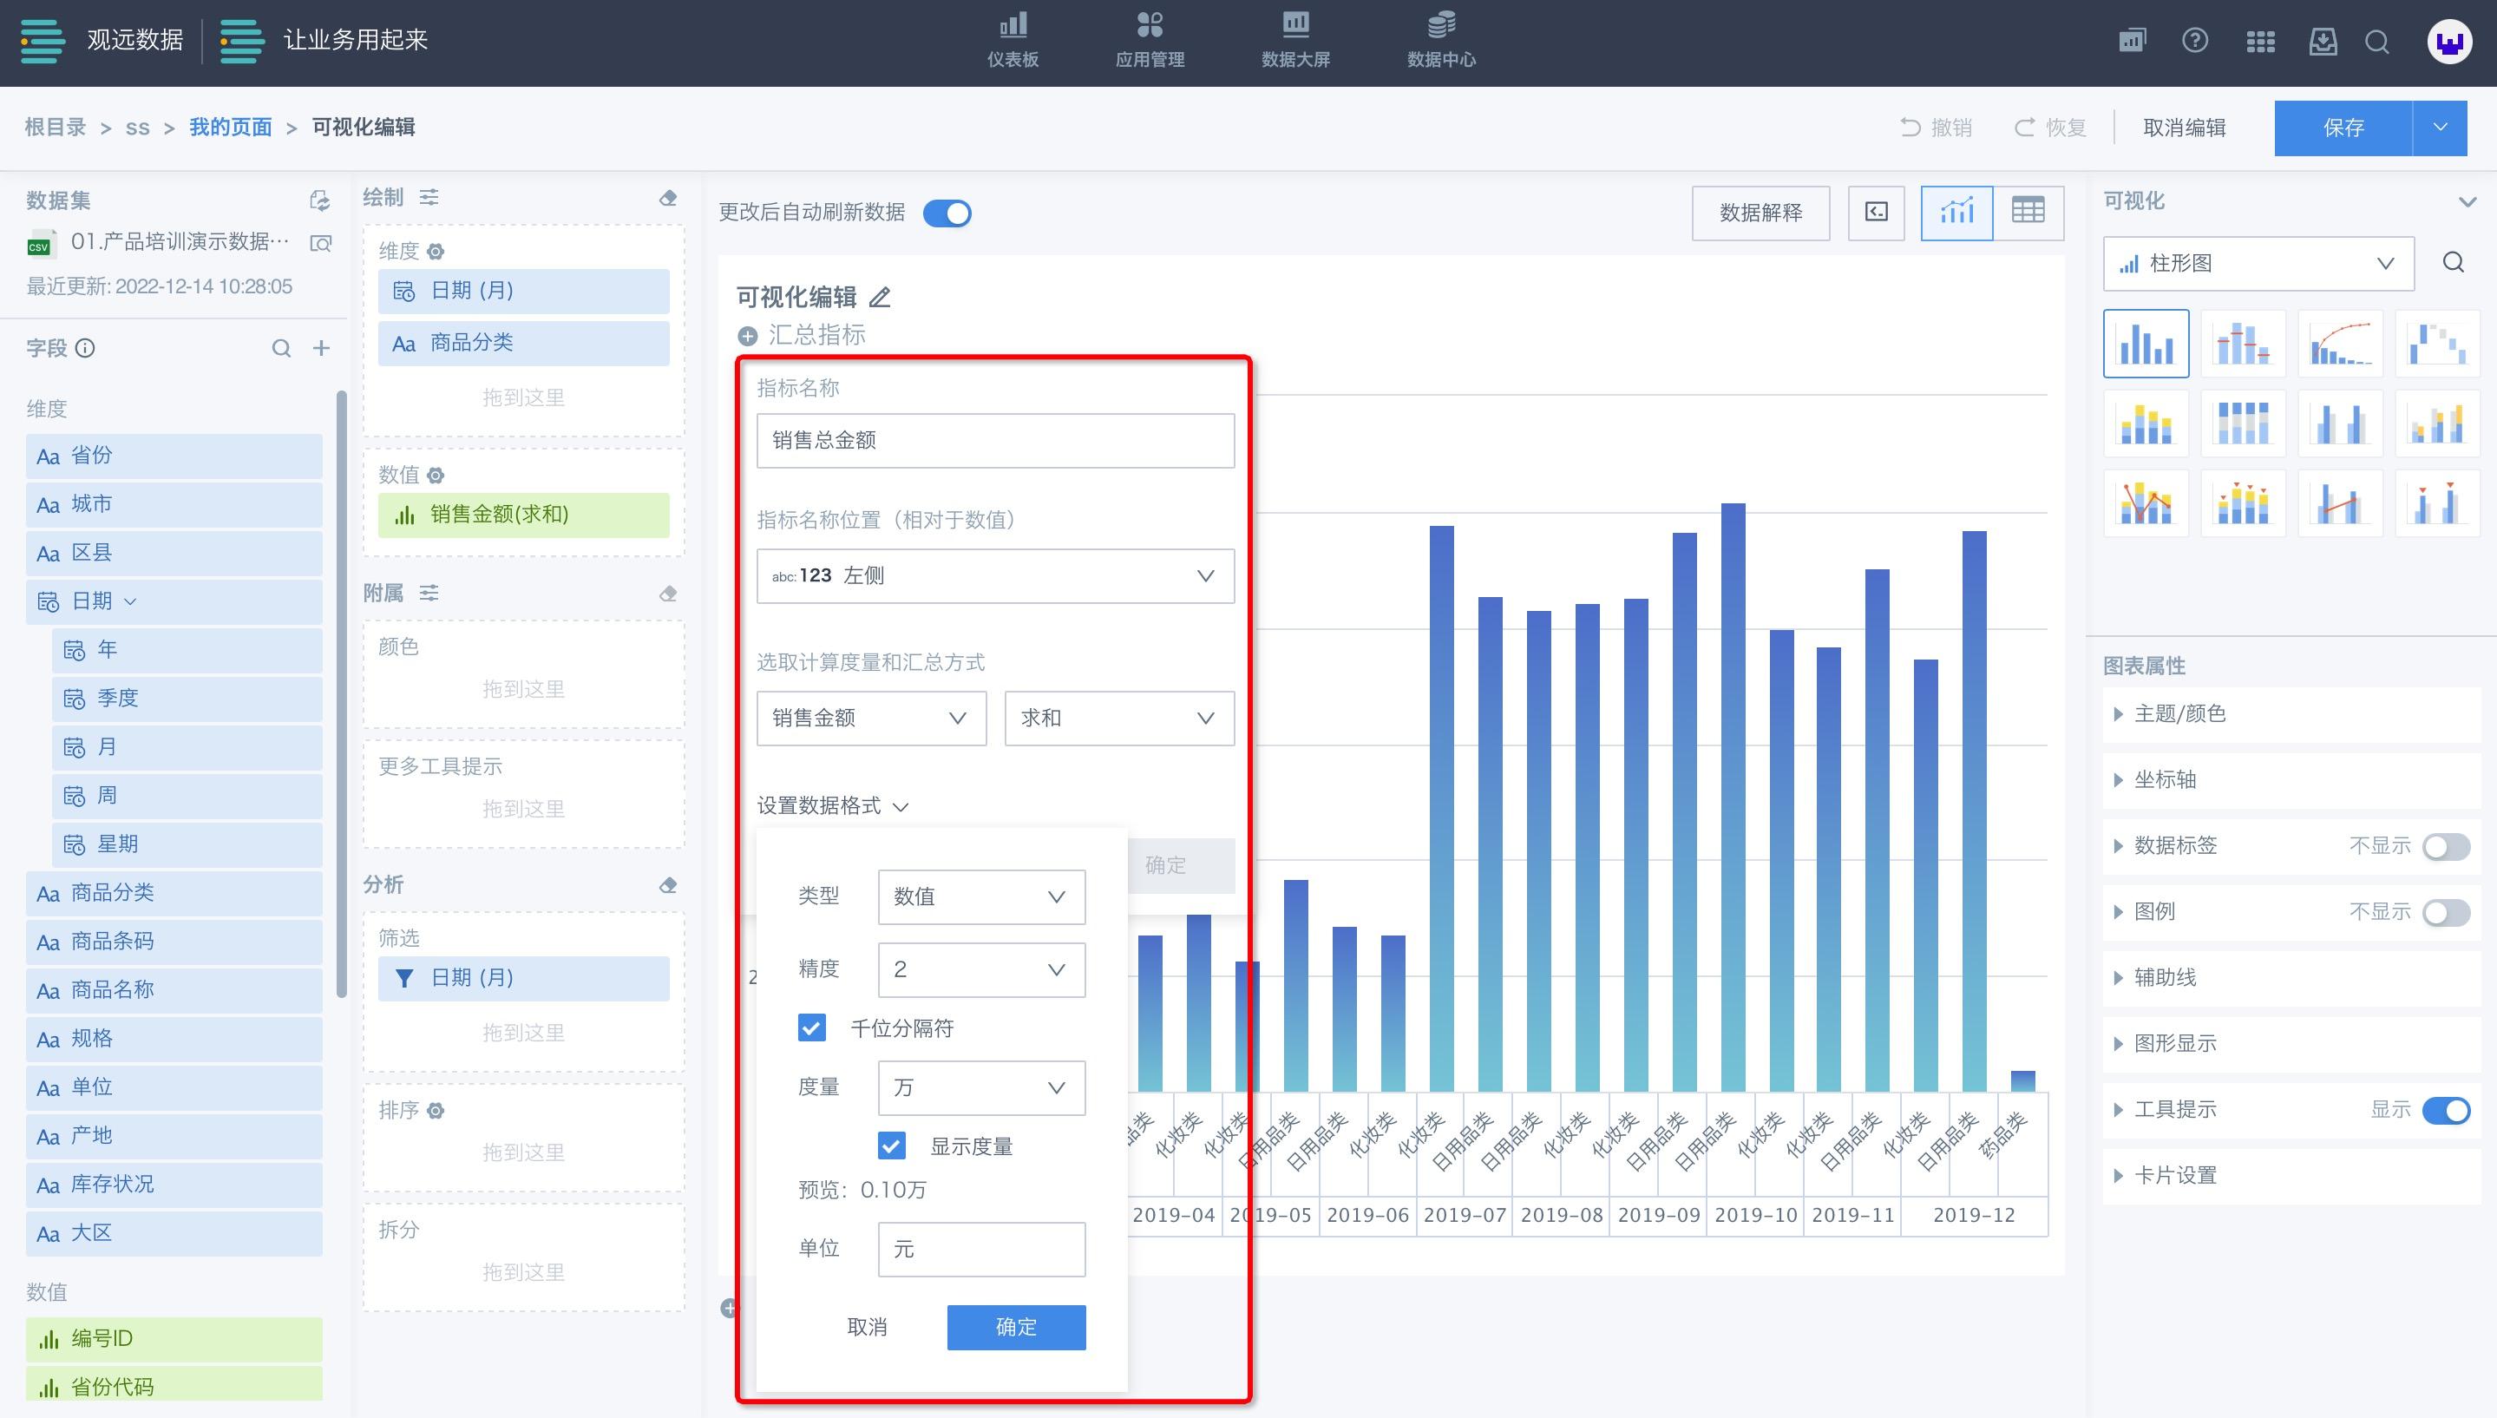Open the apps grid icon in the header
This screenshot has height=1418, width=2497.
point(2260,42)
